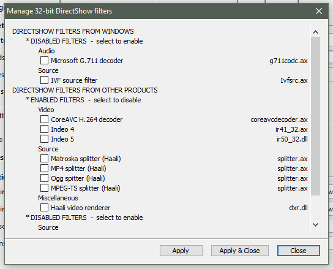Image resolution: width=333 pixels, height=269 pixels.
Task: Click the vertical scrollbar thumb
Action: point(316,116)
